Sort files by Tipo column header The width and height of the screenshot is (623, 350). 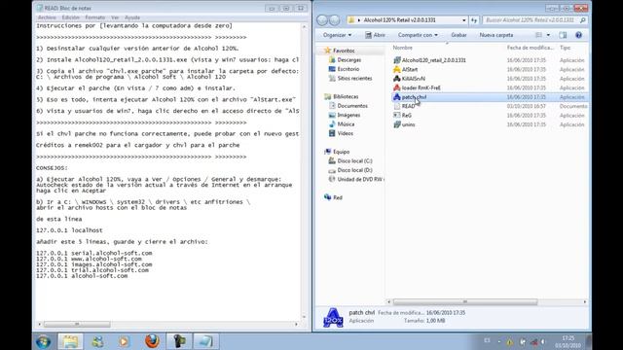pyautogui.click(x=565, y=48)
